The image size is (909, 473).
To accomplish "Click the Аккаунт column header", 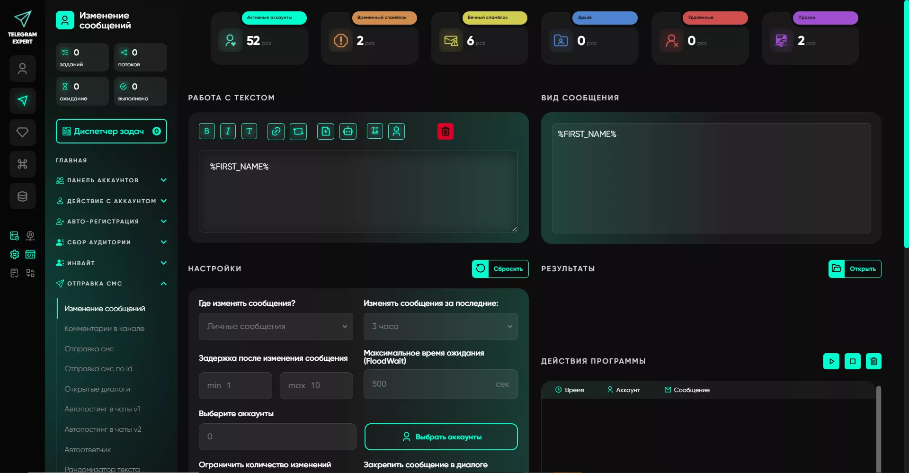I will pos(624,390).
